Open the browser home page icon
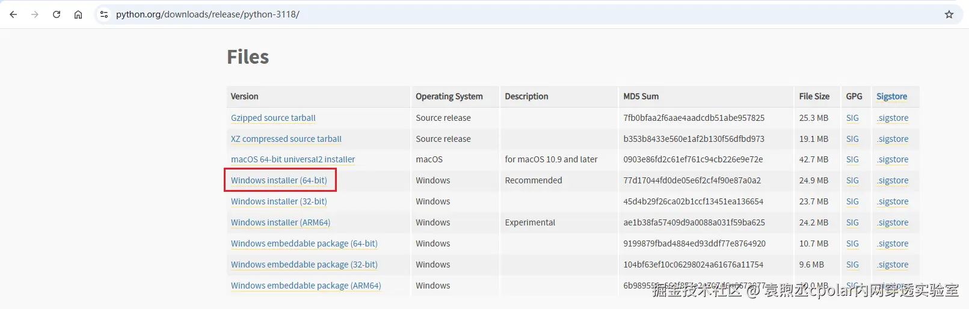This screenshot has width=969, height=309. click(x=78, y=14)
